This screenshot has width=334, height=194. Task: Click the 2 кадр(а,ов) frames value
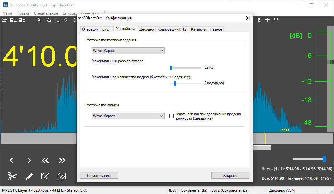click(214, 83)
